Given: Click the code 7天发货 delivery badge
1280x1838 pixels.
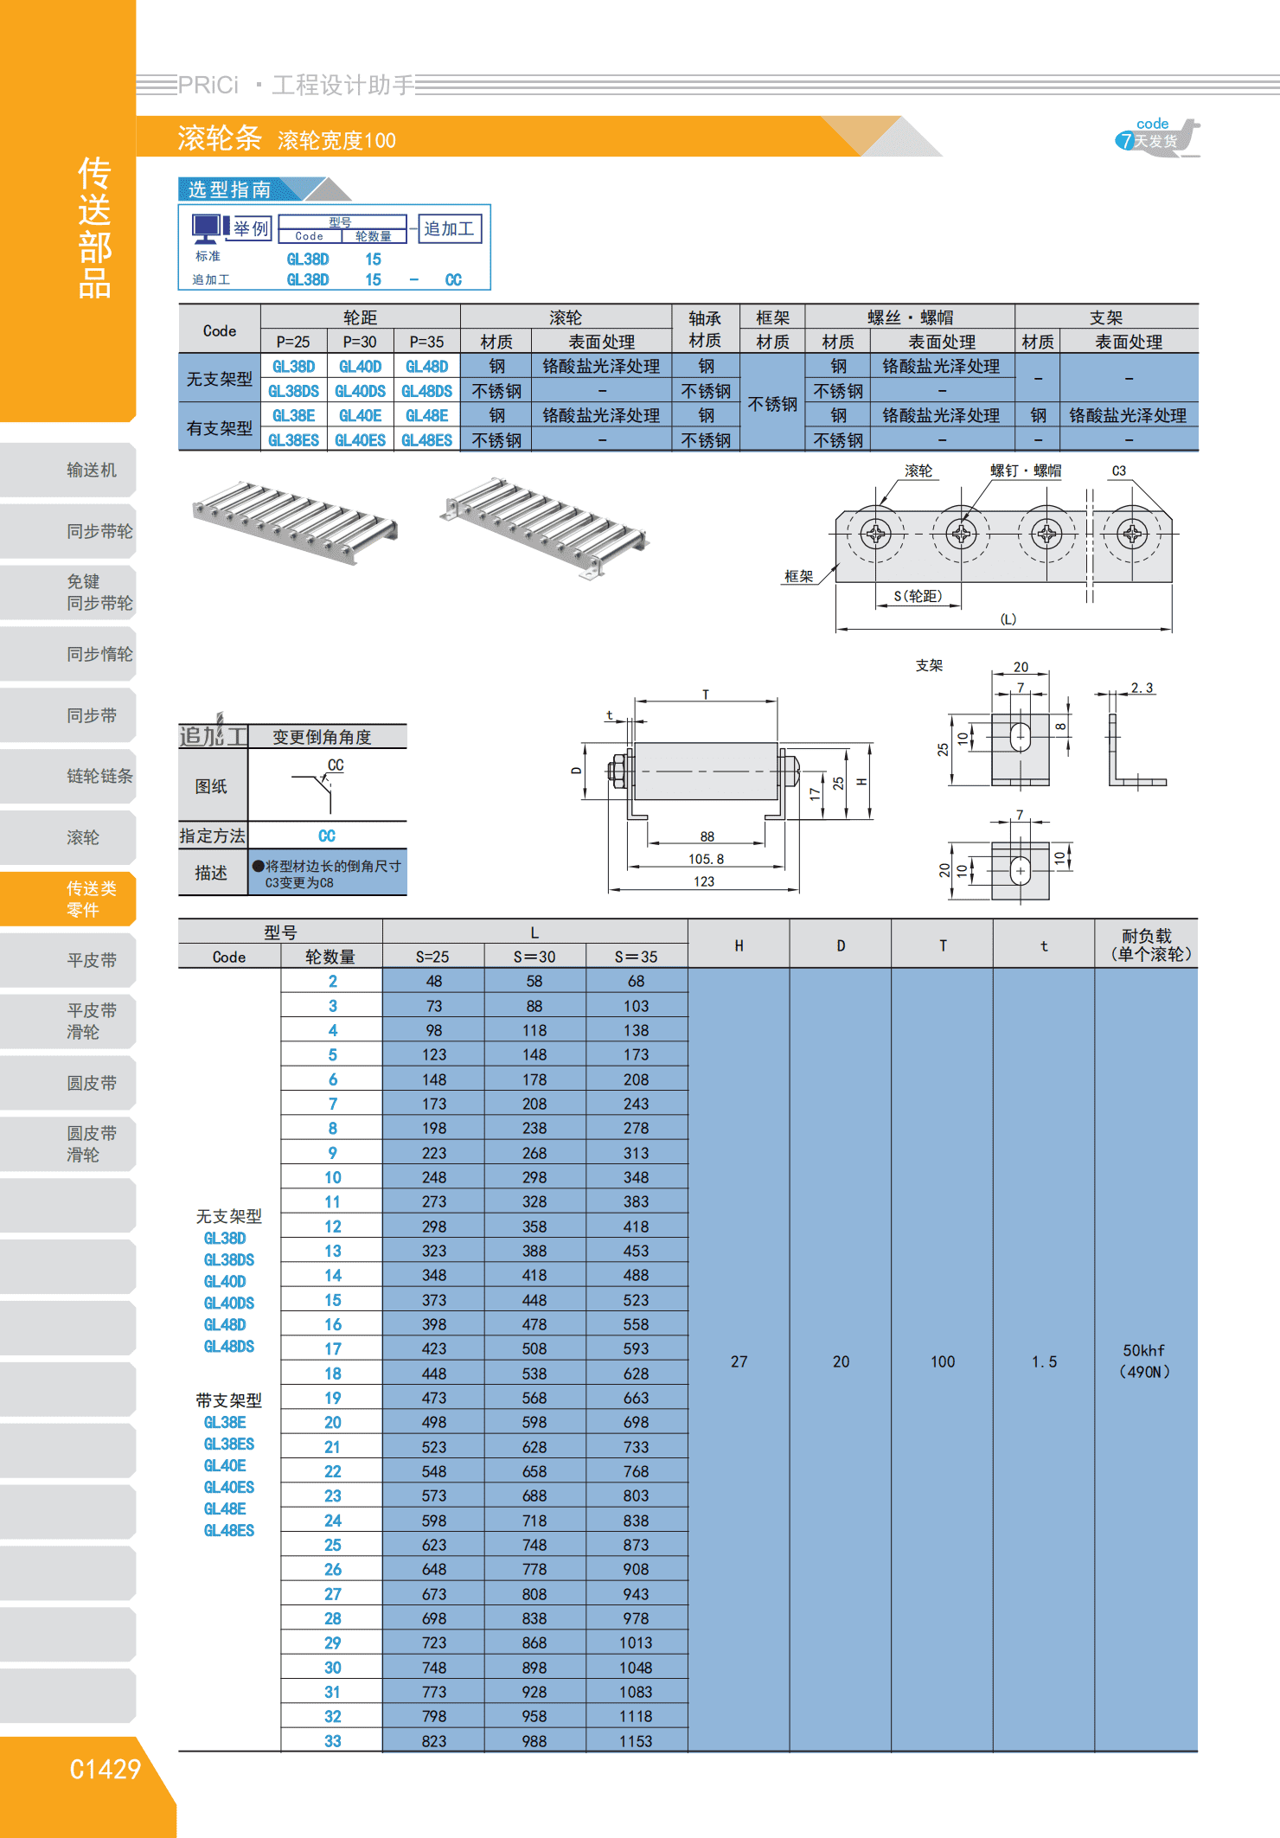Looking at the screenshot, I should click(x=1157, y=137).
